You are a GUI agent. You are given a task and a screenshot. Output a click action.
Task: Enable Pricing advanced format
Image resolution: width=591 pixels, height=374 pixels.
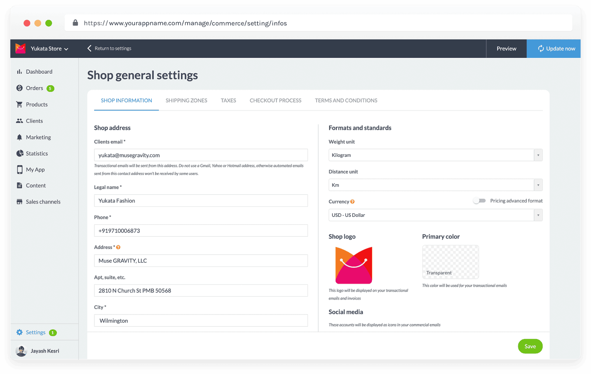479,200
